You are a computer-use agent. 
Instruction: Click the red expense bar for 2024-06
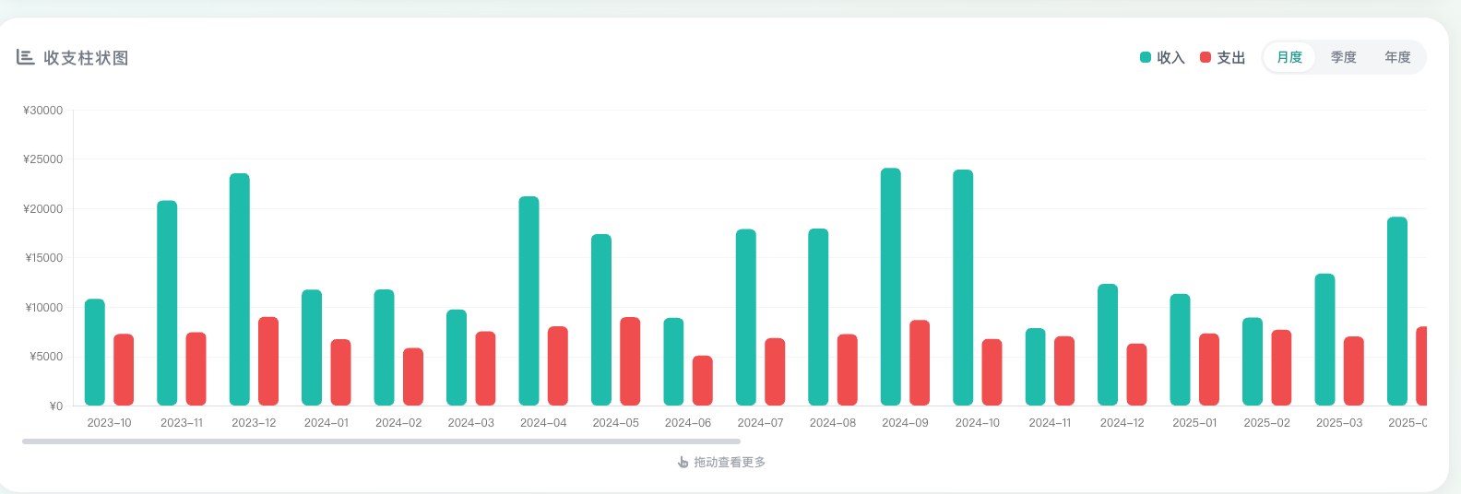click(x=703, y=381)
